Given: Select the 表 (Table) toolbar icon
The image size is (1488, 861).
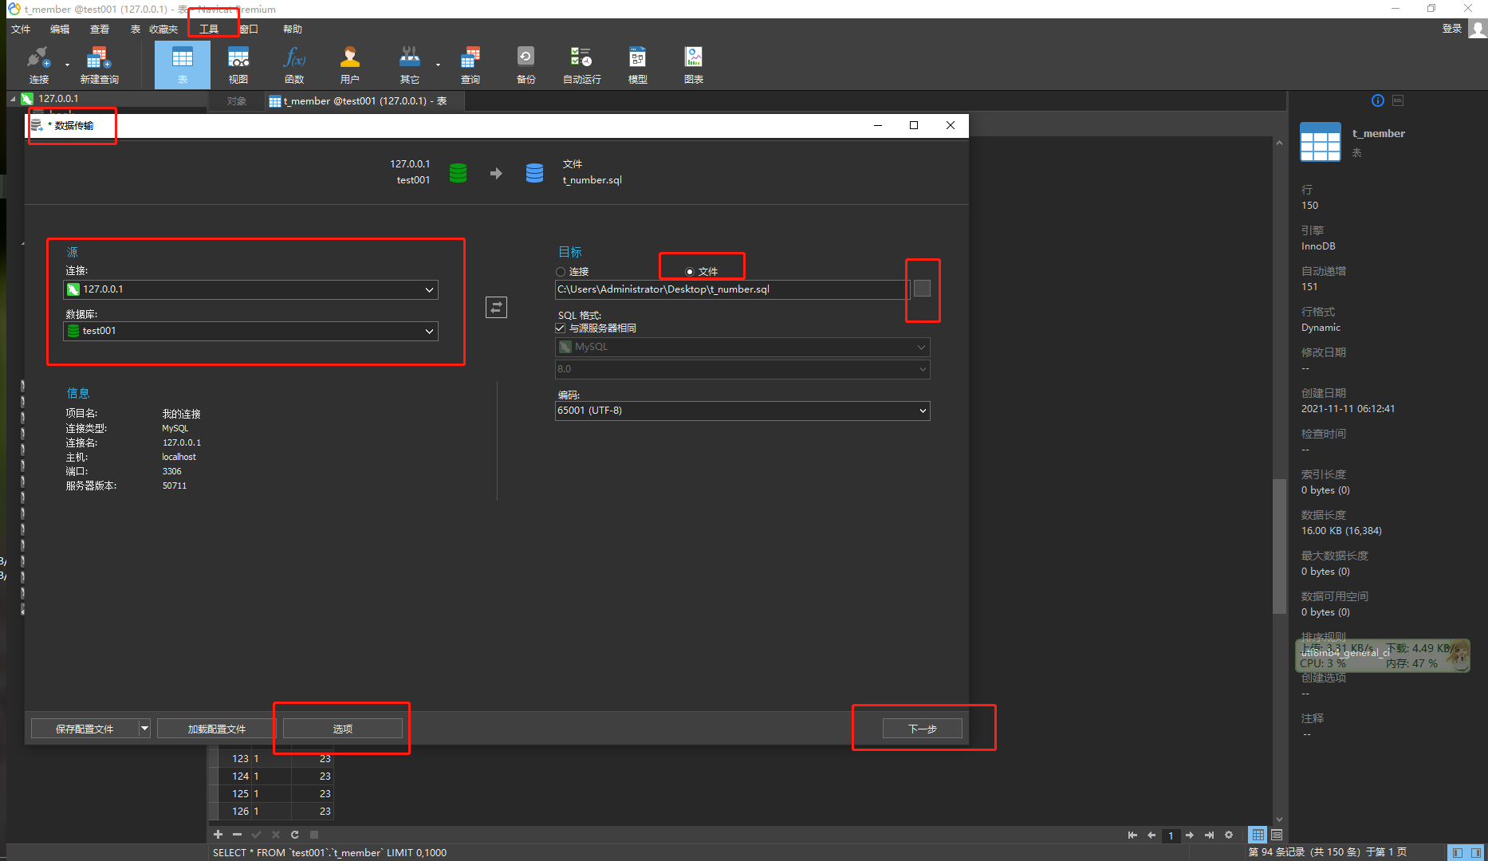Looking at the screenshot, I should [x=183, y=65].
